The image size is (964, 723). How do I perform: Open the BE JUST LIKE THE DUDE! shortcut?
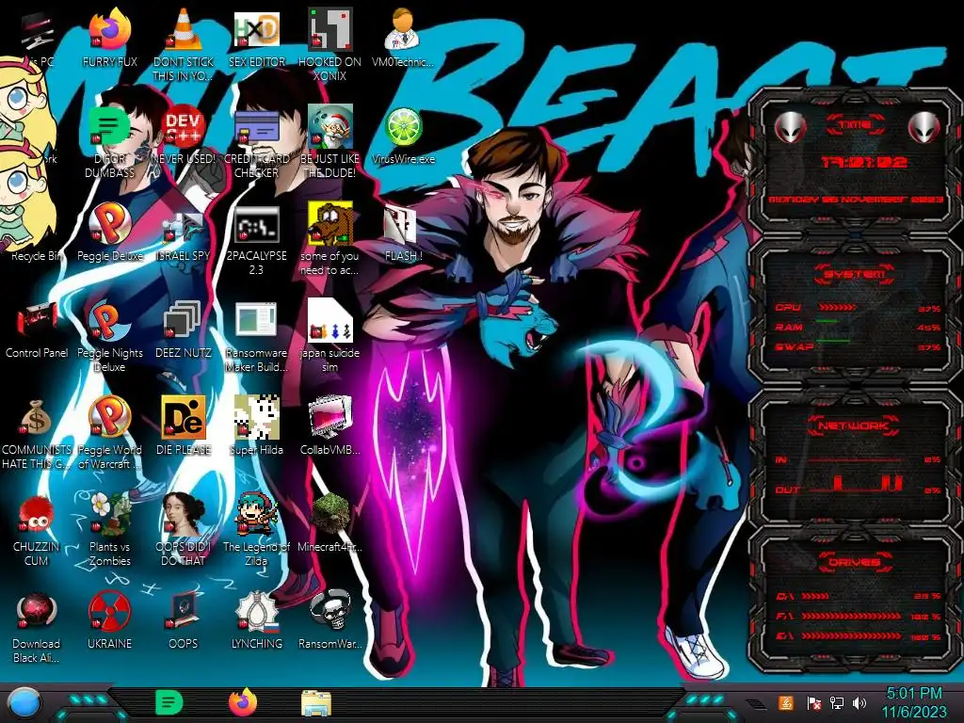tap(329, 127)
